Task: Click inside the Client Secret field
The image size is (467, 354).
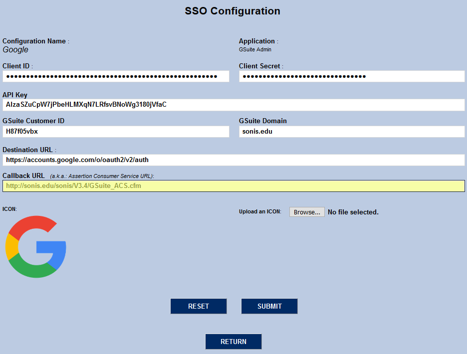Action: pos(351,76)
